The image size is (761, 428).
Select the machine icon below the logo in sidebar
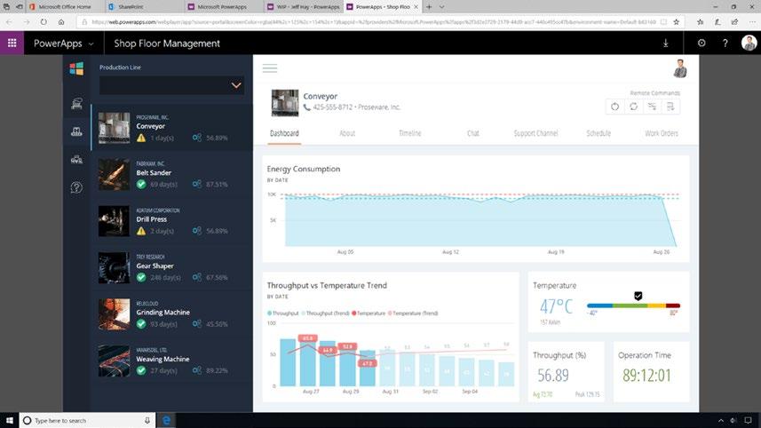(x=76, y=103)
